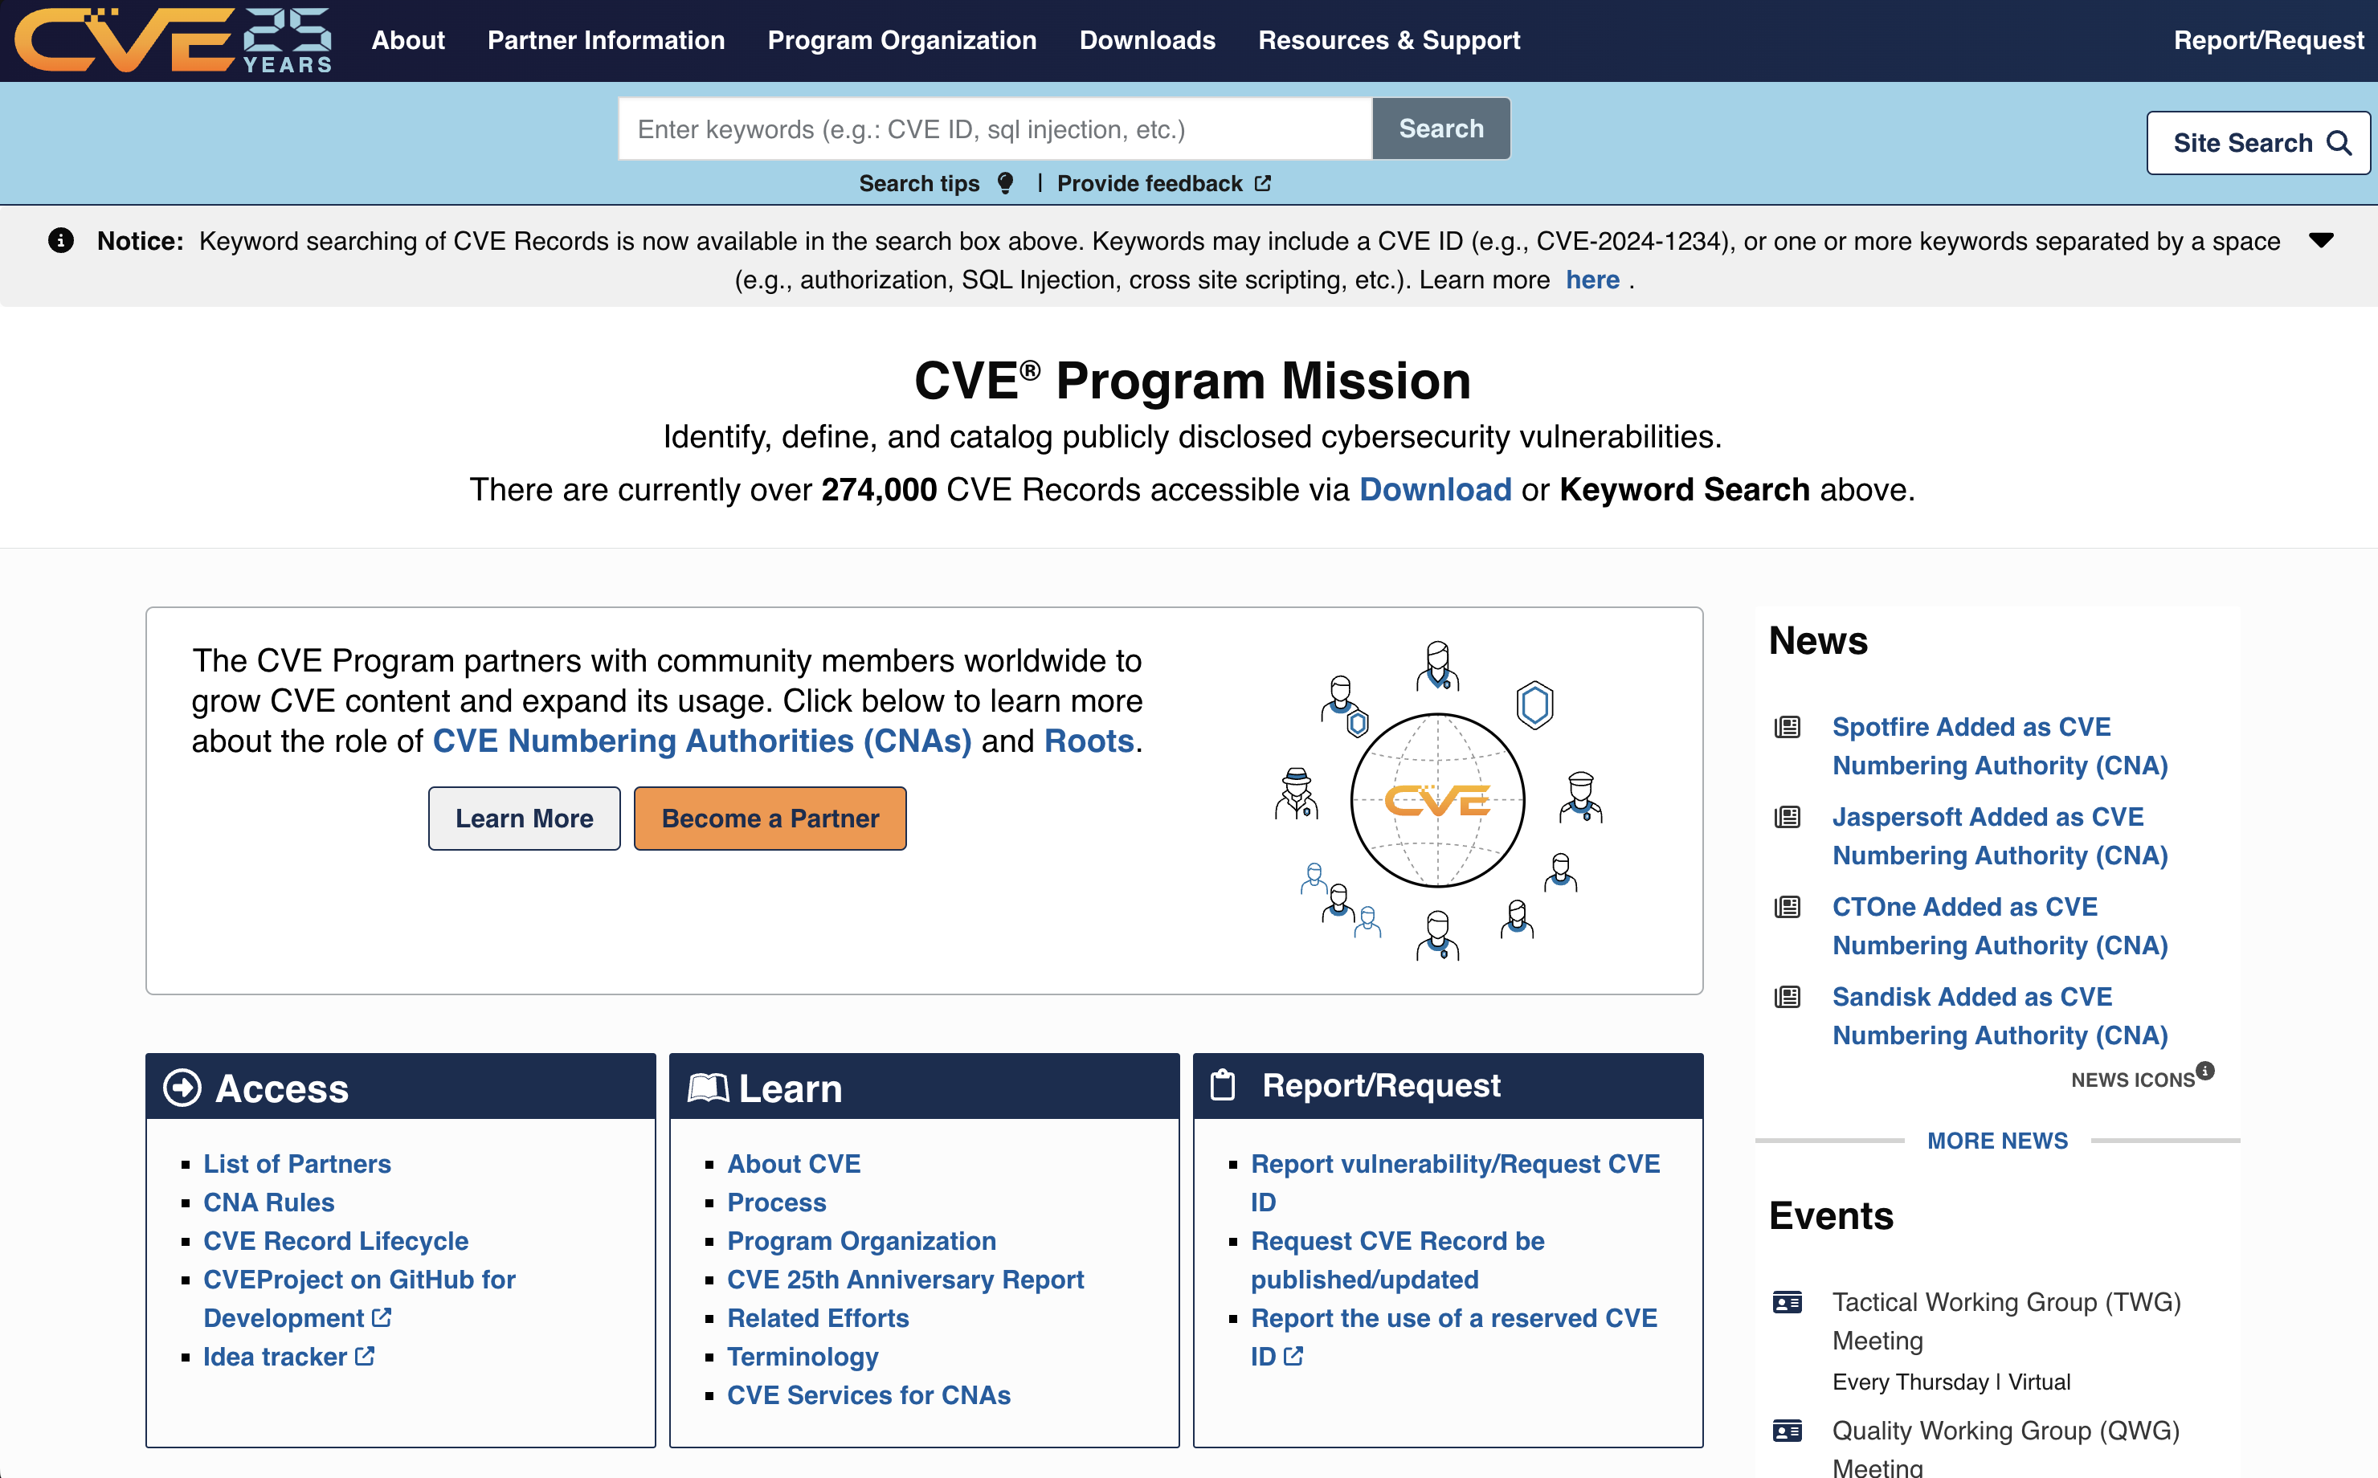Click the info icon next to NEWS ICONS
The height and width of the screenshot is (1478, 2378).
(x=2205, y=1071)
